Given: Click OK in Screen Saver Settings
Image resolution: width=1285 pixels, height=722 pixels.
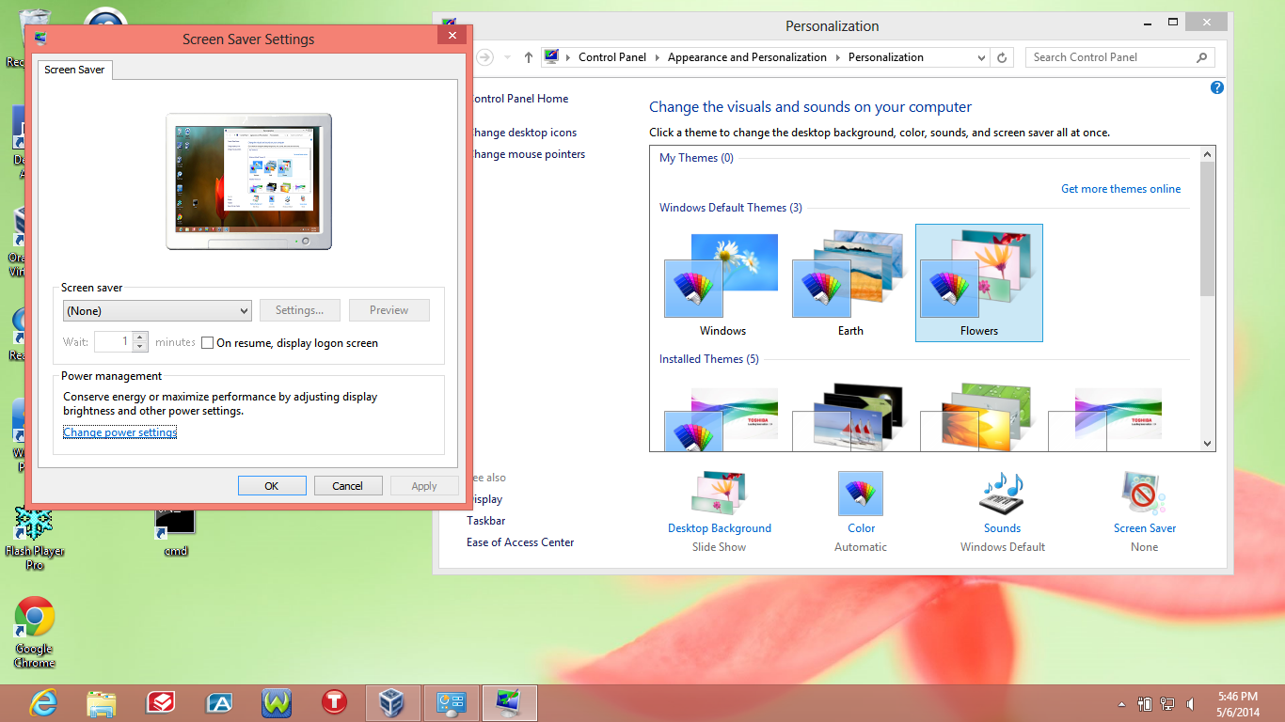Looking at the screenshot, I should [x=272, y=486].
